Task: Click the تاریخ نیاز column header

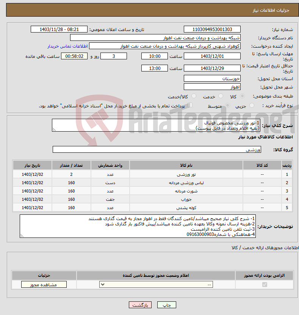Action: 33,165
